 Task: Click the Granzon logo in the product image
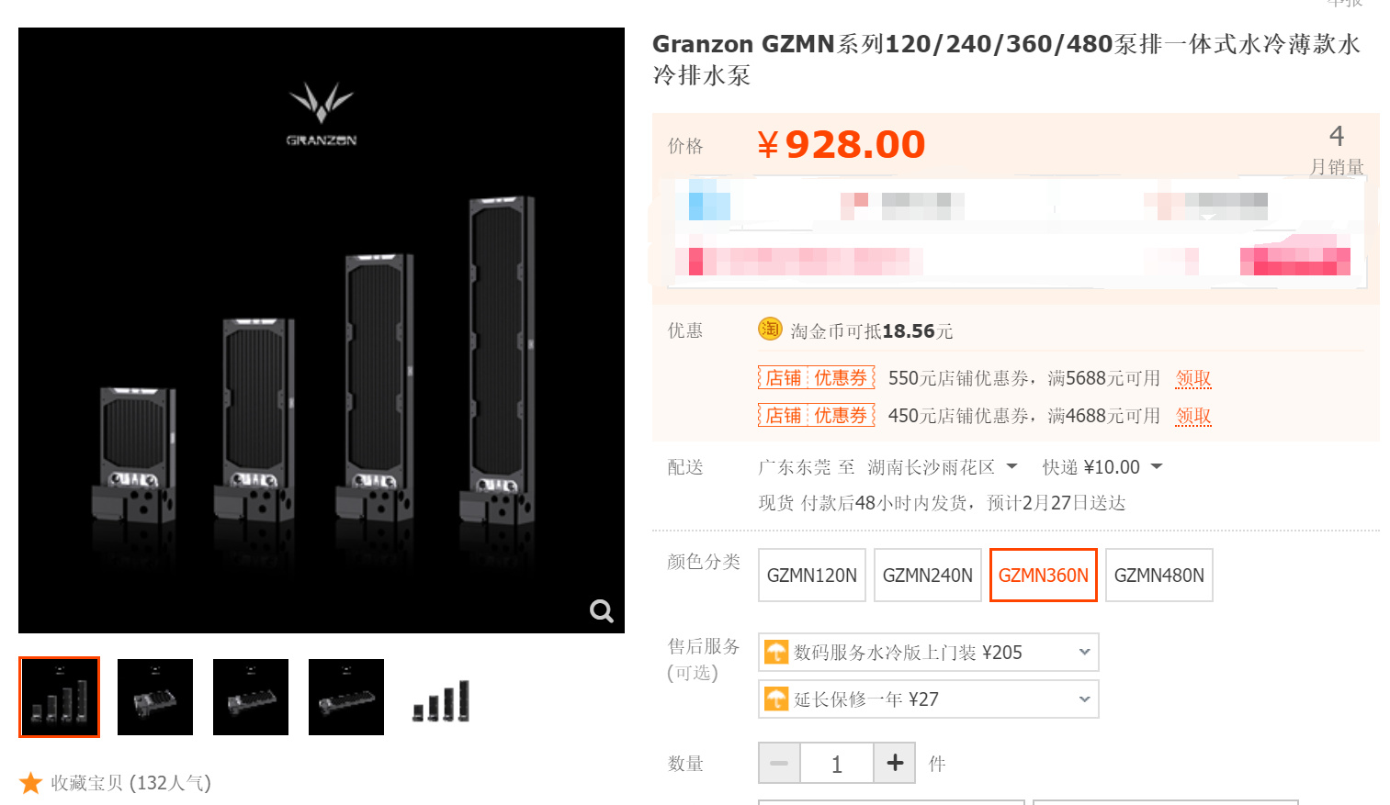tap(322, 115)
